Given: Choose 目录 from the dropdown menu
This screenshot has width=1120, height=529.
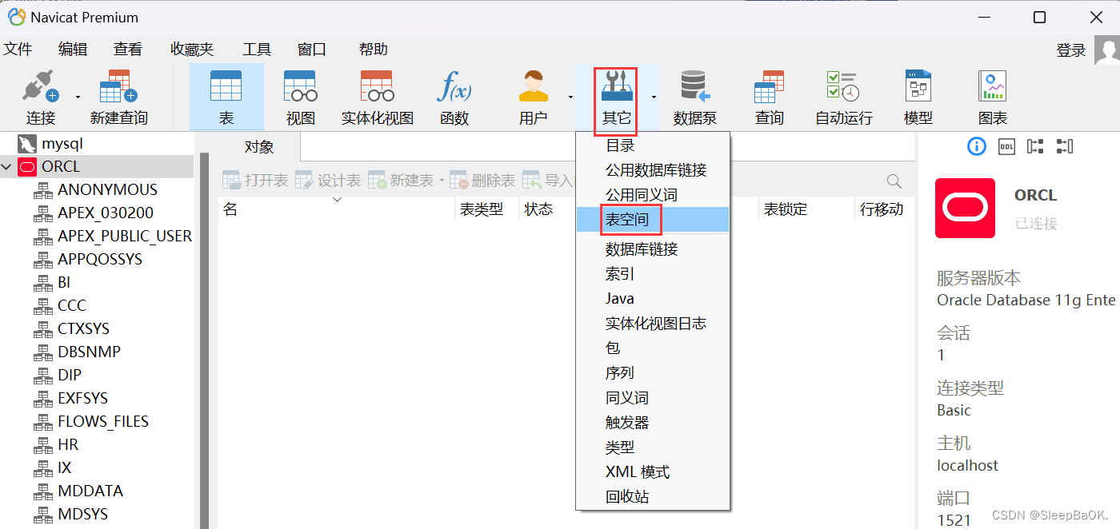Looking at the screenshot, I should [653, 145].
